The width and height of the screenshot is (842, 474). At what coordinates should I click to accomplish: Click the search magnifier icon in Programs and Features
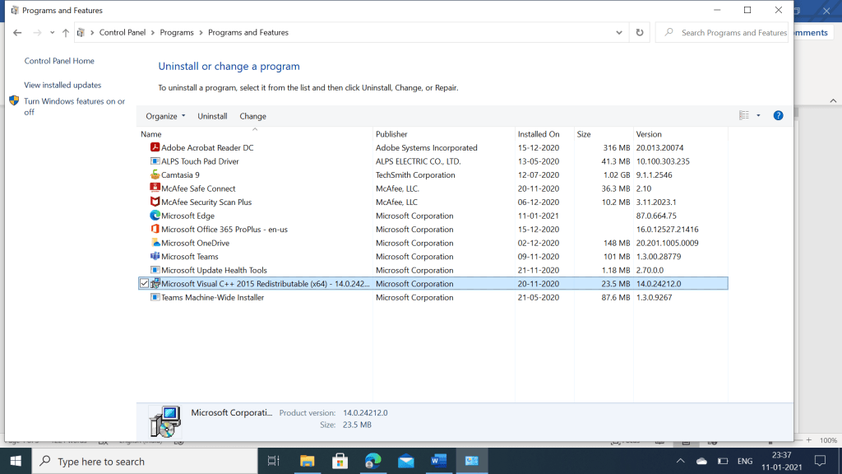coord(669,32)
